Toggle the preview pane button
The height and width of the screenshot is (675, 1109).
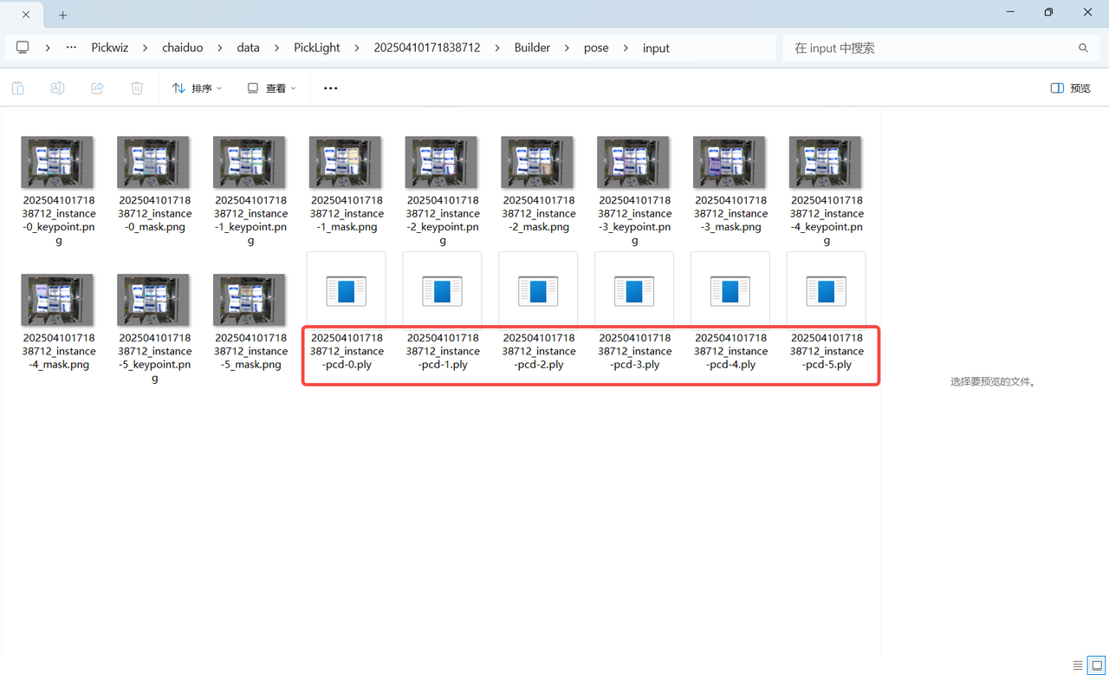(x=1070, y=88)
